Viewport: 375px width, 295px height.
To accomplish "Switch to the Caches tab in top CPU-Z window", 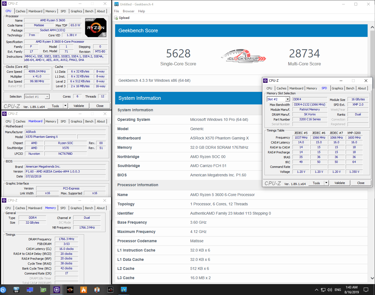I will click(21, 11).
